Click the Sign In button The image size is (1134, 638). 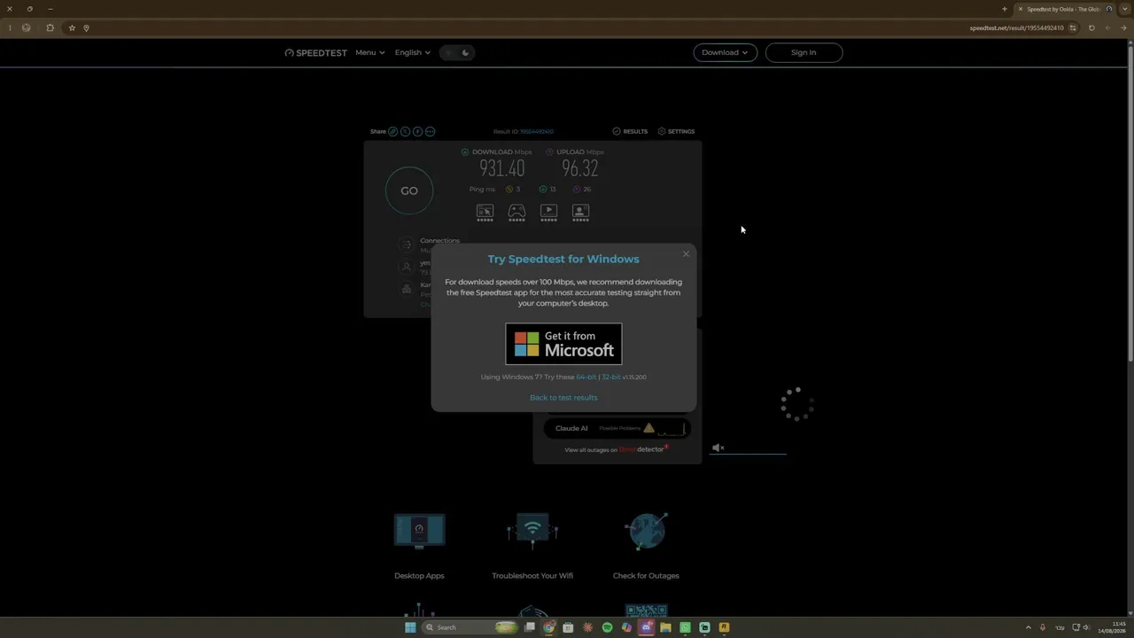[x=804, y=52]
